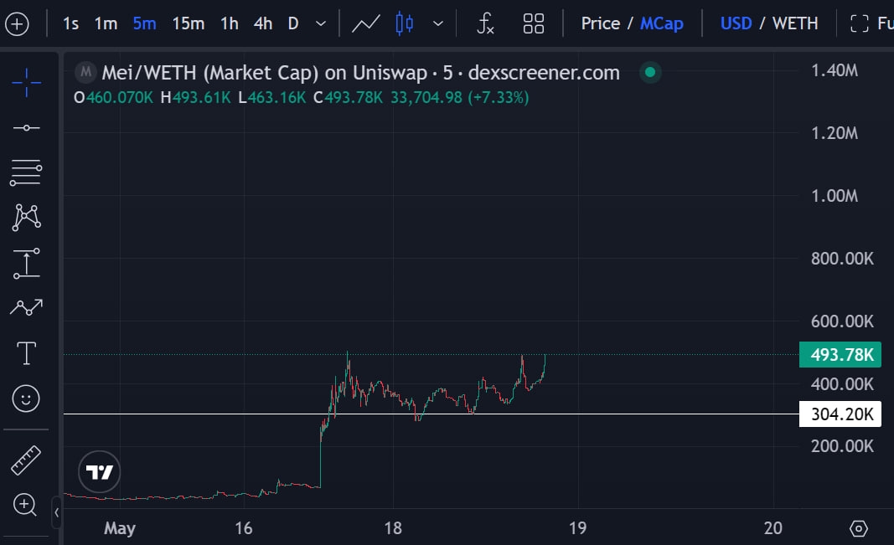
Task: Select the measurement projection tool
Action: [26, 263]
